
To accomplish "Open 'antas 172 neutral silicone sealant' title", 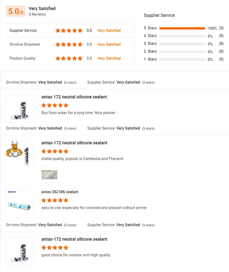I will click(74, 97).
